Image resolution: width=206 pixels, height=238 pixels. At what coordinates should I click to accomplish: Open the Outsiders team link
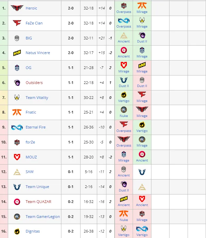tap(34, 83)
